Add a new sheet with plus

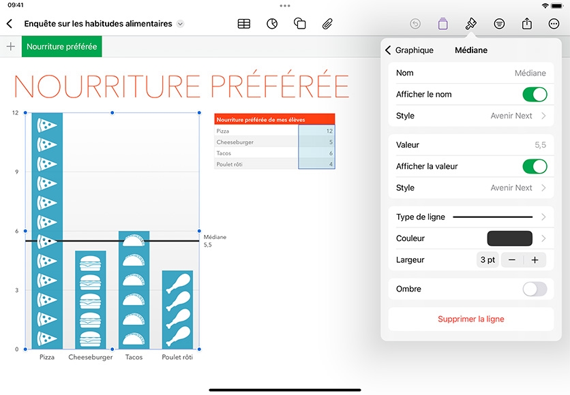click(x=11, y=46)
